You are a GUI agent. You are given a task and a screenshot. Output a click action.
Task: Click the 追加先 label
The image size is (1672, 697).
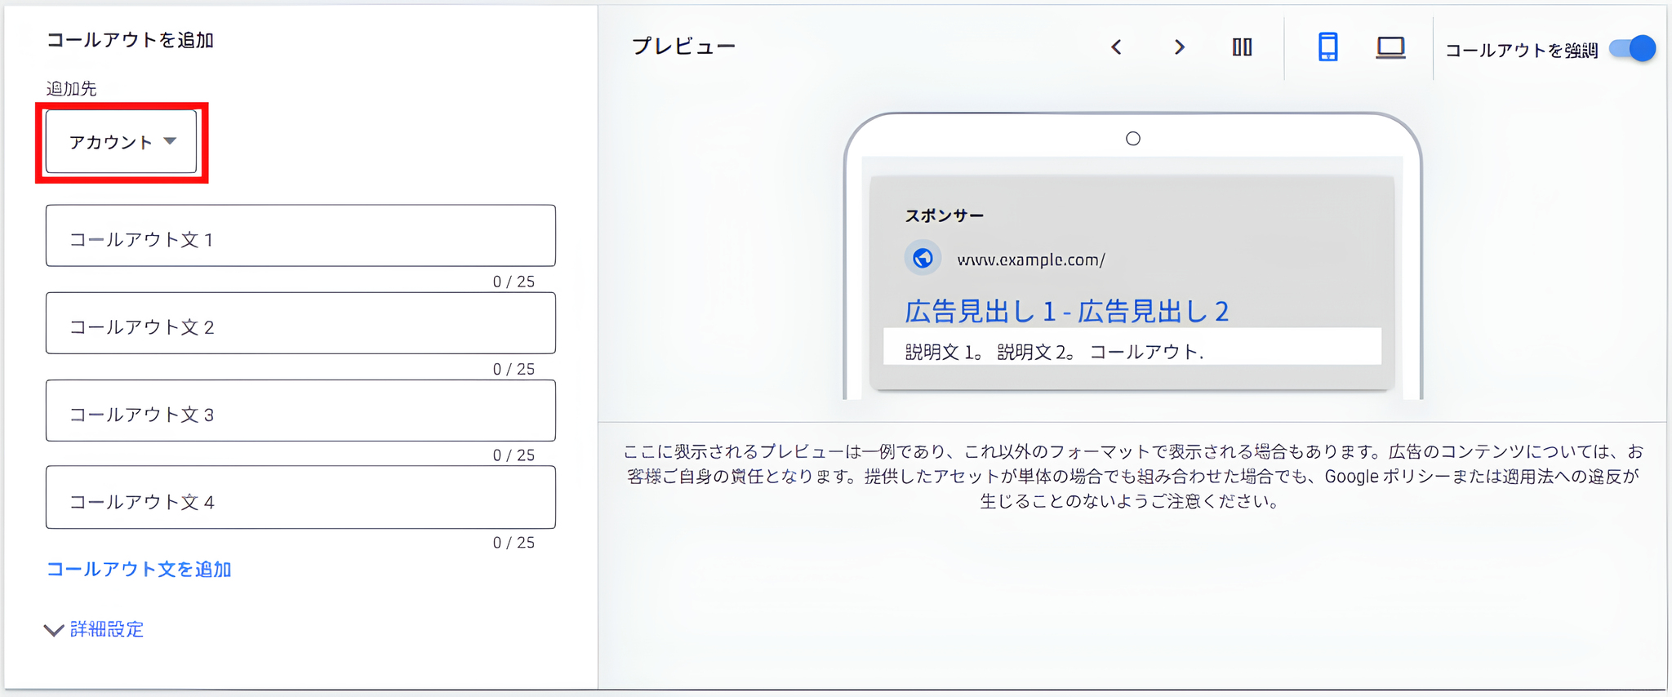[x=71, y=88]
